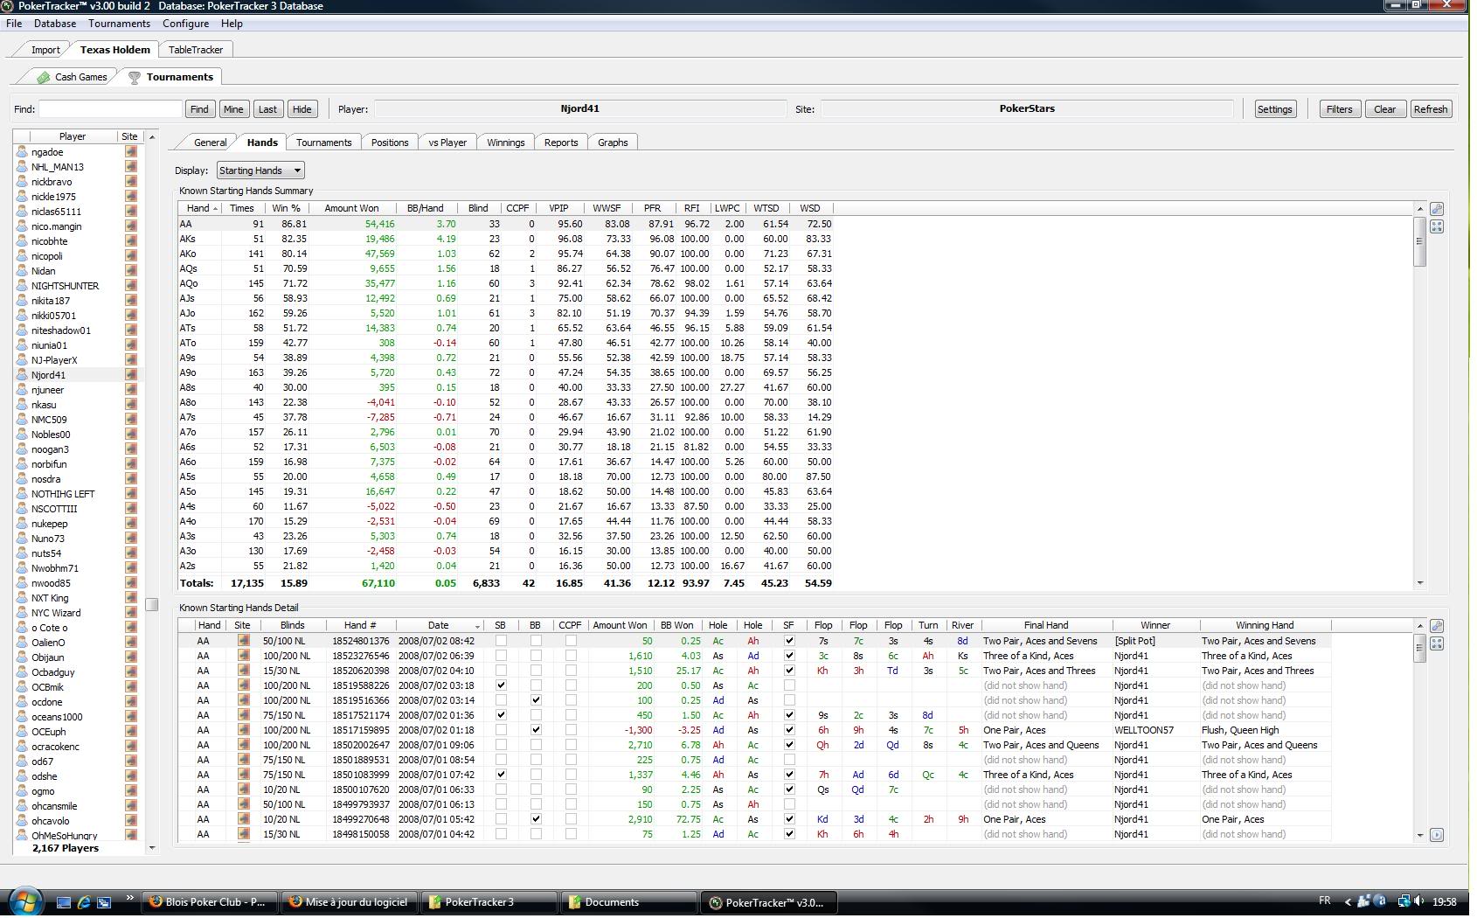Toggle BB checkbox for hand 18499270648
The height and width of the screenshot is (918, 1477).
(536, 819)
